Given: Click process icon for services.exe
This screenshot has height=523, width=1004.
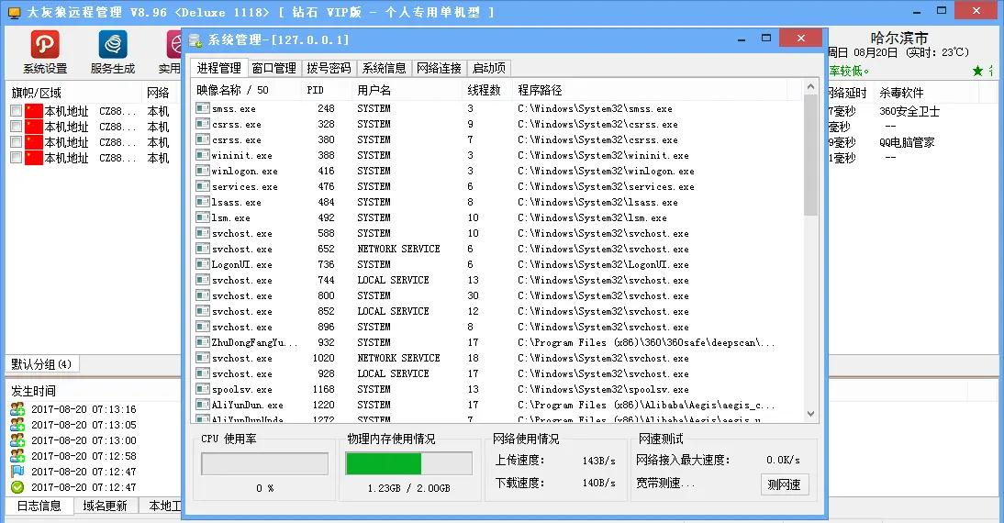Looking at the screenshot, I should point(203,187).
